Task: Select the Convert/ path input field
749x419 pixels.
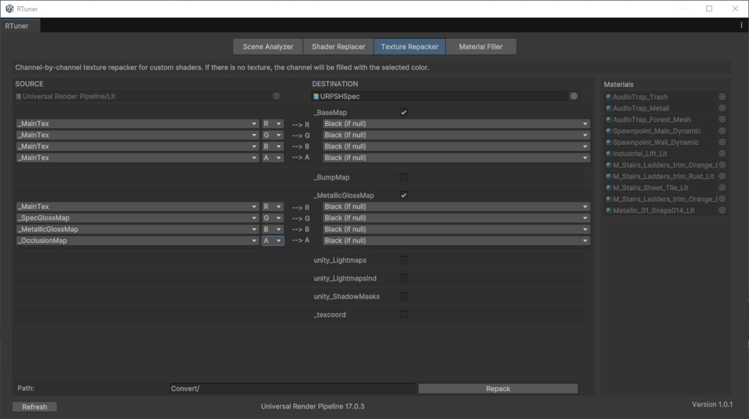Action: tap(292, 388)
